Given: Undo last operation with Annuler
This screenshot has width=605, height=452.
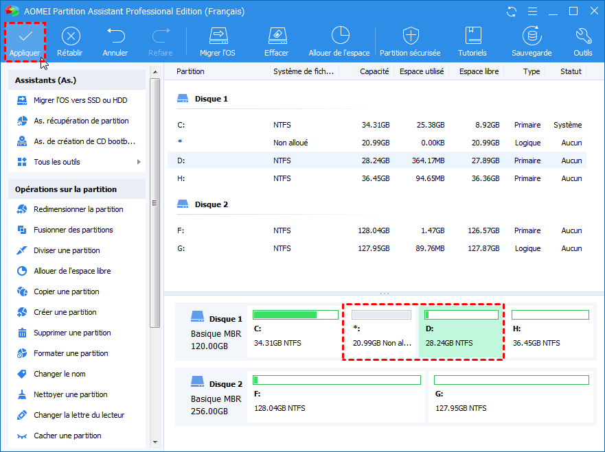Looking at the screenshot, I should click(115, 36).
